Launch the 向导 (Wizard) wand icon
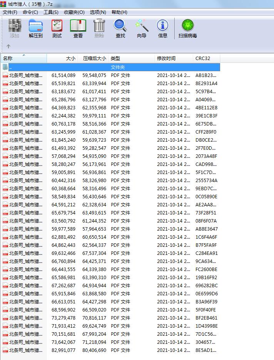274x360 pixels. point(142,26)
